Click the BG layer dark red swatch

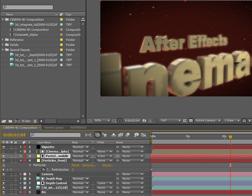[38, 192]
